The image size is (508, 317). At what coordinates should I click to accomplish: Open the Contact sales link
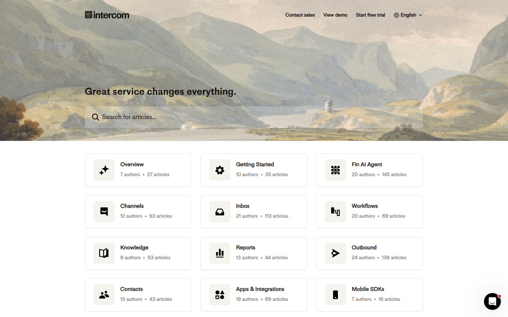pyautogui.click(x=300, y=15)
